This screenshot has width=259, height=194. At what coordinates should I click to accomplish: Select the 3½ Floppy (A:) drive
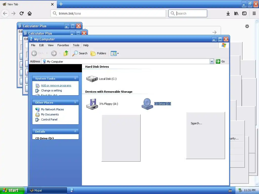pos(92,104)
